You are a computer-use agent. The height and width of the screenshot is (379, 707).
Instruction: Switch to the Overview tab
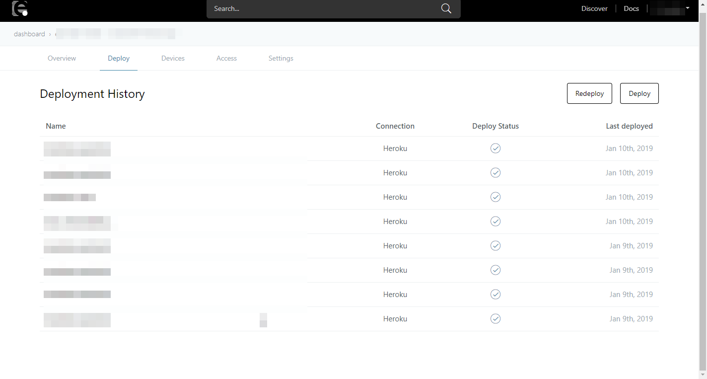[x=62, y=59]
